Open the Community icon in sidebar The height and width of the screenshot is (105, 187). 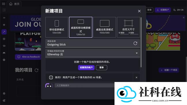point(4,60)
